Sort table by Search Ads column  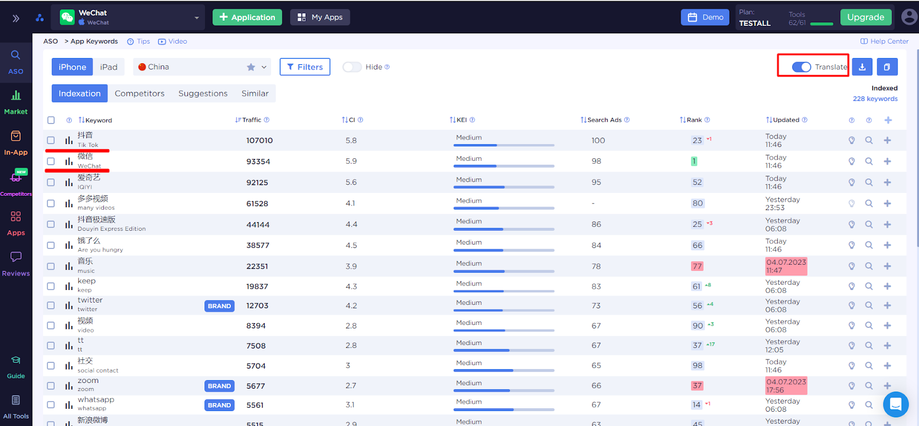(x=601, y=120)
